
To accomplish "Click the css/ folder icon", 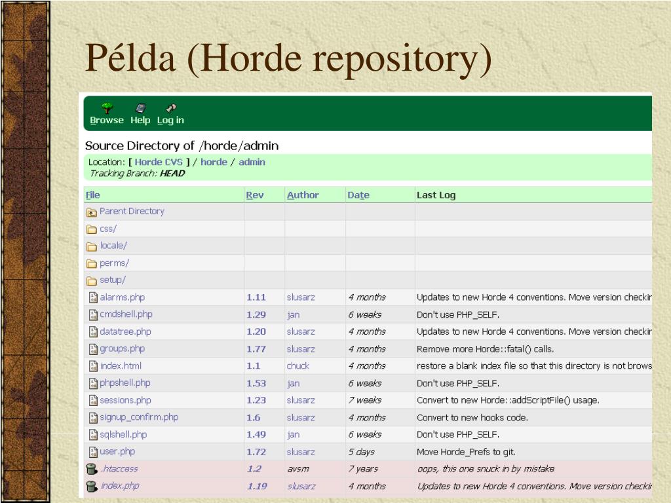I will 92,229.
